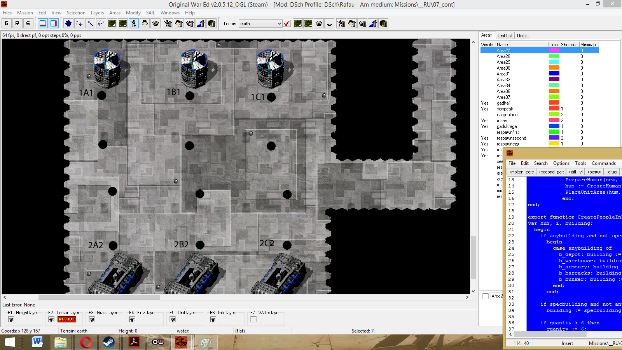The width and height of the screenshot is (622, 350).
Task: Tick the checkbox below the areas list
Action: pyautogui.click(x=486, y=296)
